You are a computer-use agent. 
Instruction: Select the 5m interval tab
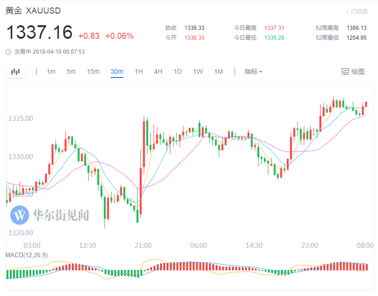[71, 71]
